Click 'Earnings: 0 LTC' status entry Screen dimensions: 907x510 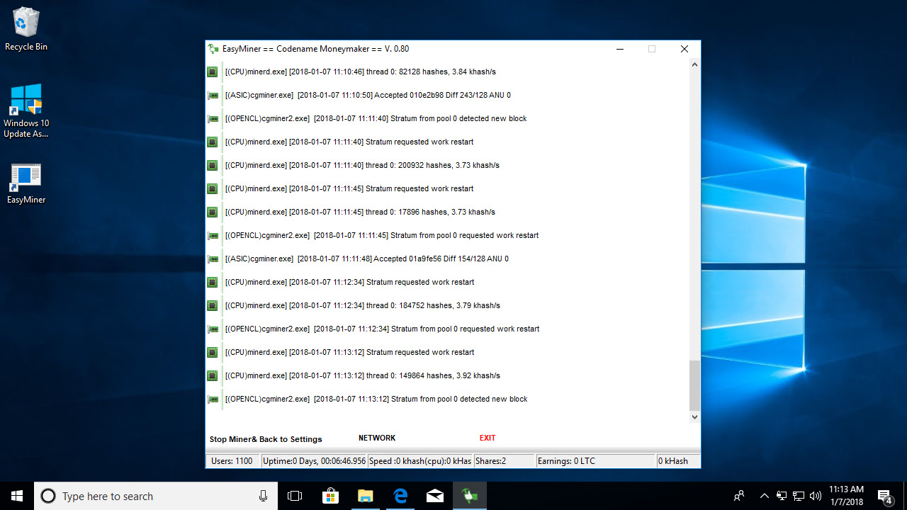tap(596, 461)
